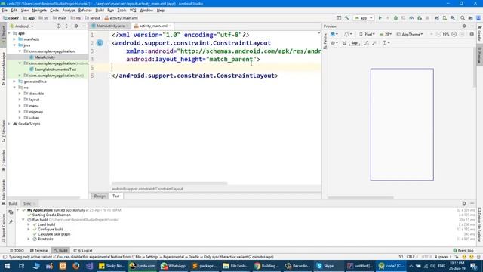Click clear all constraints icon
The width and height of the screenshot is (483, 272).
click(x=366, y=43)
